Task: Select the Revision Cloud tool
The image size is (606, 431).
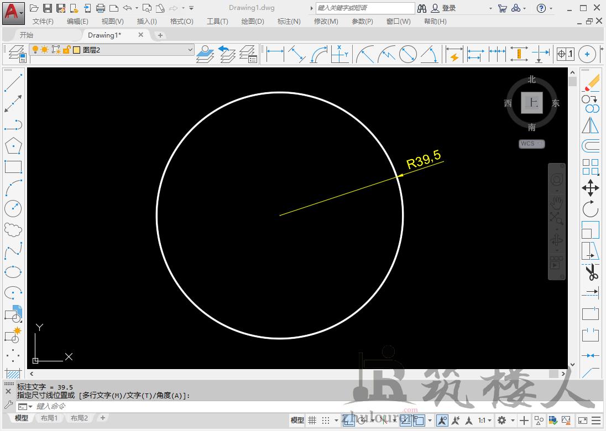Action: point(13,230)
